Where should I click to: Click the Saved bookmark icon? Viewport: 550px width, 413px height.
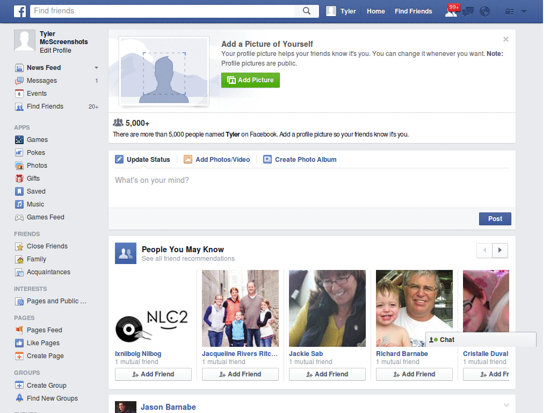click(19, 191)
